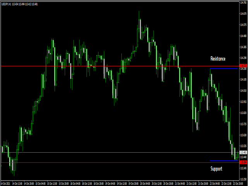
Task: Click the 18 Oct 20:00 time label
Action: click(x=99, y=183)
